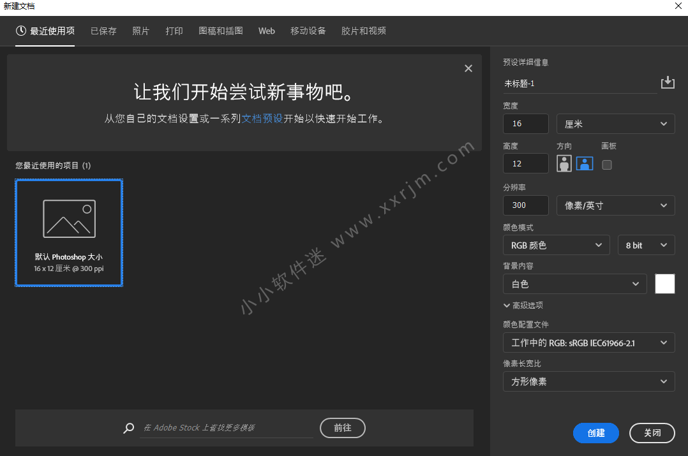Expand the RGB 颜色 mode dropdown
688x456 pixels.
coord(556,245)
